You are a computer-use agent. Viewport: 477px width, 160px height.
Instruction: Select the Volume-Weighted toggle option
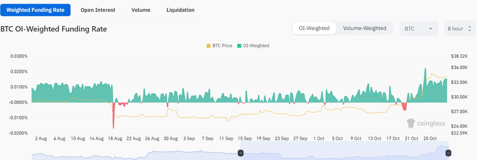(x=365, y=28)
